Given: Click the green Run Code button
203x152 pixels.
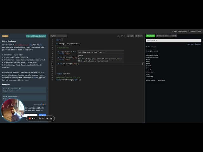Looking at the screenshot, I should coord(150,36).
